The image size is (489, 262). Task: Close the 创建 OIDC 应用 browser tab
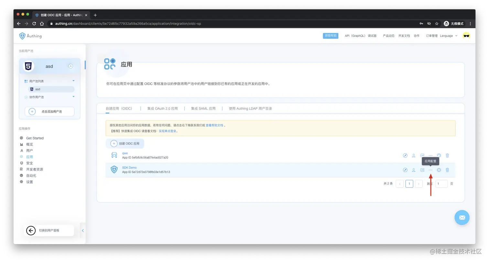tap(86, 15)
